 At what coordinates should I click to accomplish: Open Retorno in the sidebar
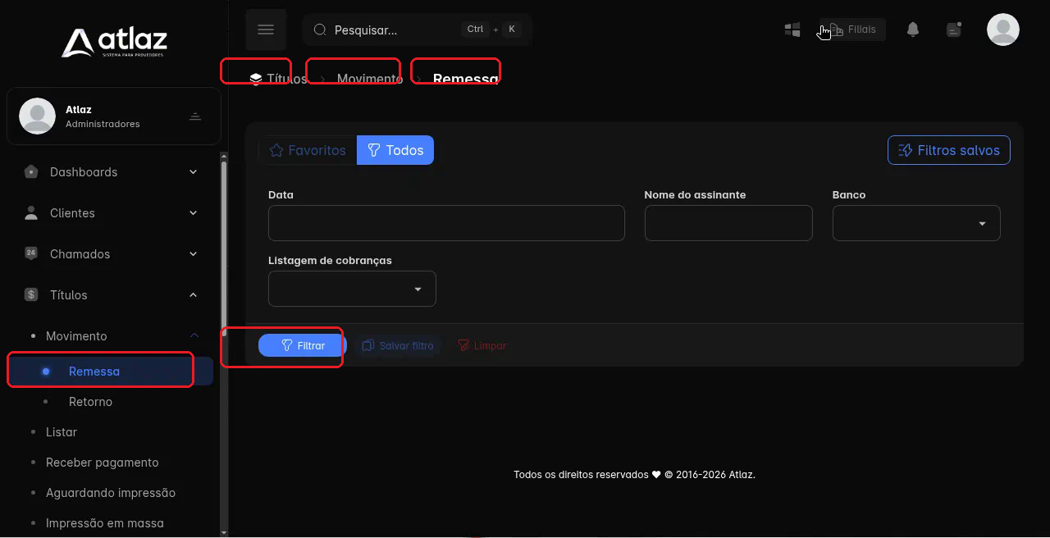pos(90,402)
